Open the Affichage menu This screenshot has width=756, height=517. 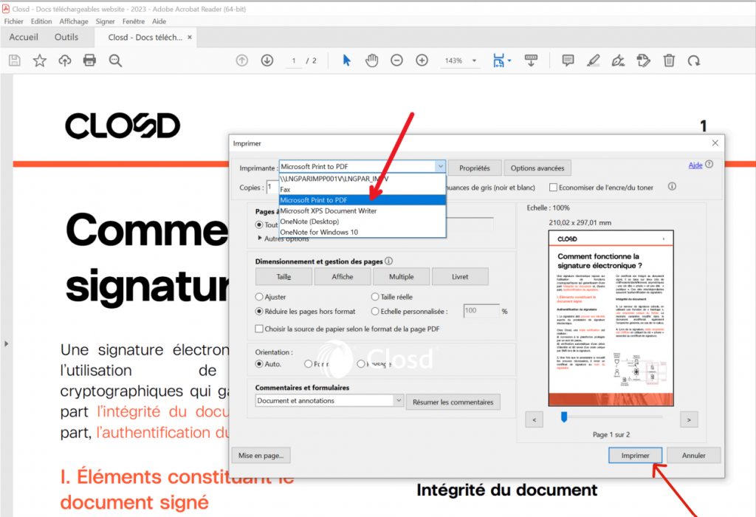coord(74,21)
